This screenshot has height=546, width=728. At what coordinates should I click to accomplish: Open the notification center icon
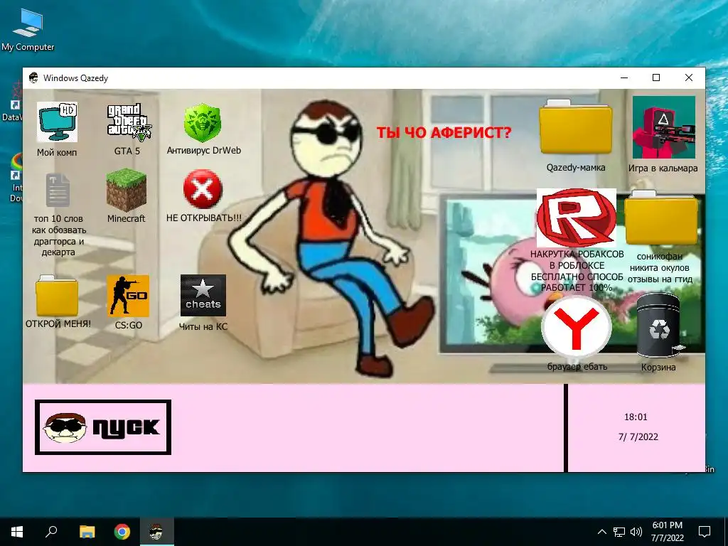[x=705, y=532]
